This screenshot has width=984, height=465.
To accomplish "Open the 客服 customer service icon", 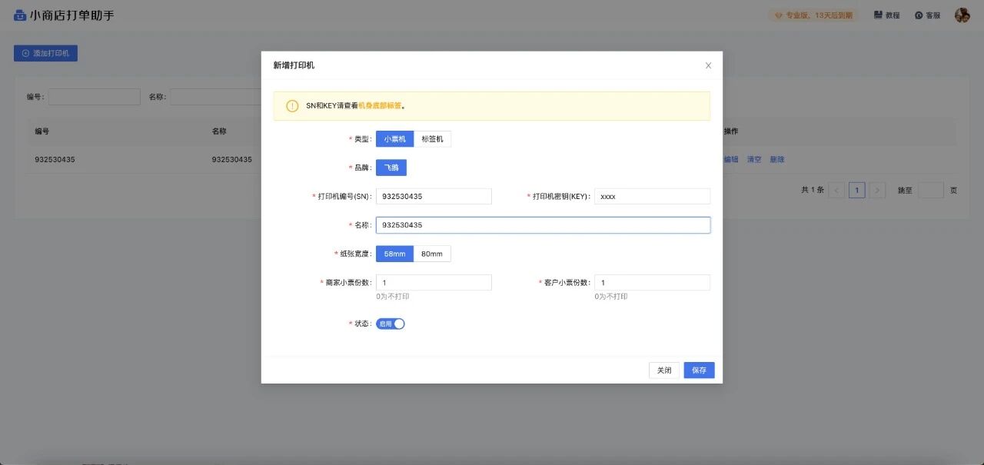I will [919, 15].
